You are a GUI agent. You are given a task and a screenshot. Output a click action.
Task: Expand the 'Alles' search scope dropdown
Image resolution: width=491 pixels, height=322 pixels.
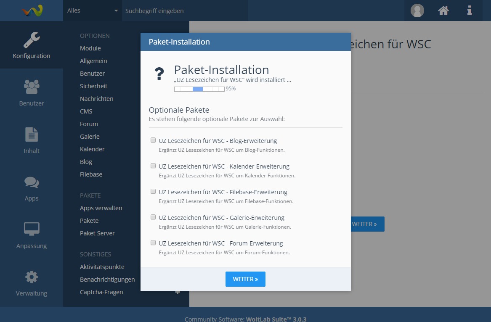93,11
